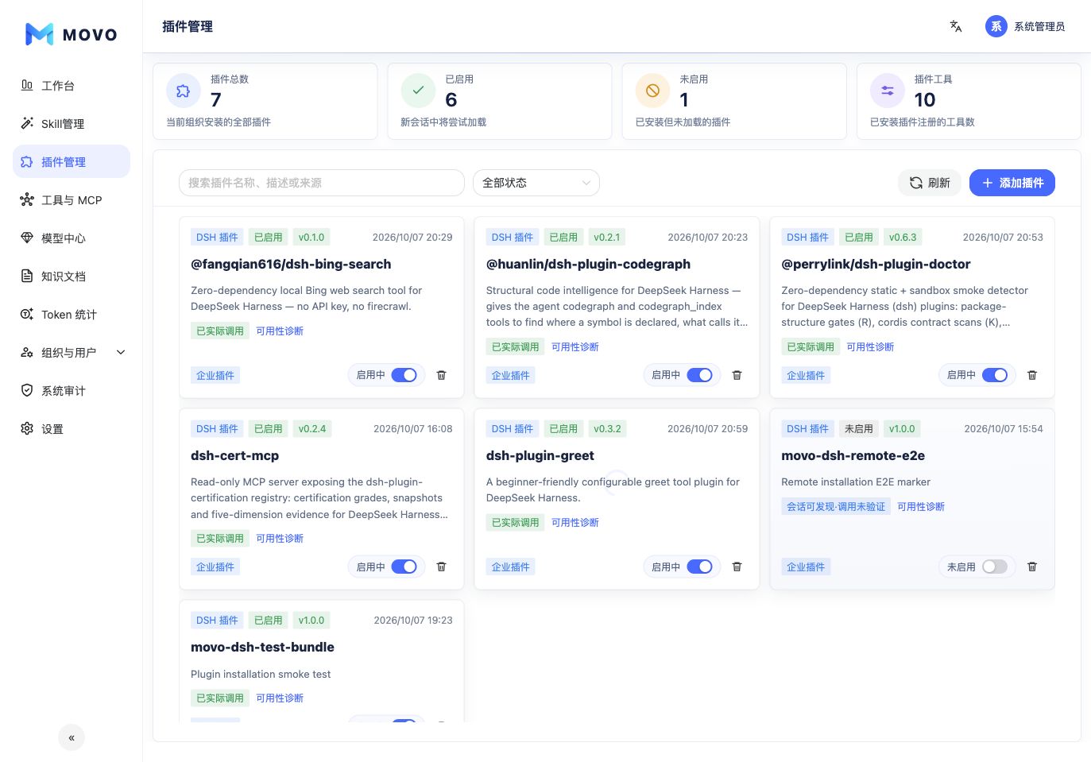Remove movo-dsh-remote-e2e using trash icon

pos(1032,567)
